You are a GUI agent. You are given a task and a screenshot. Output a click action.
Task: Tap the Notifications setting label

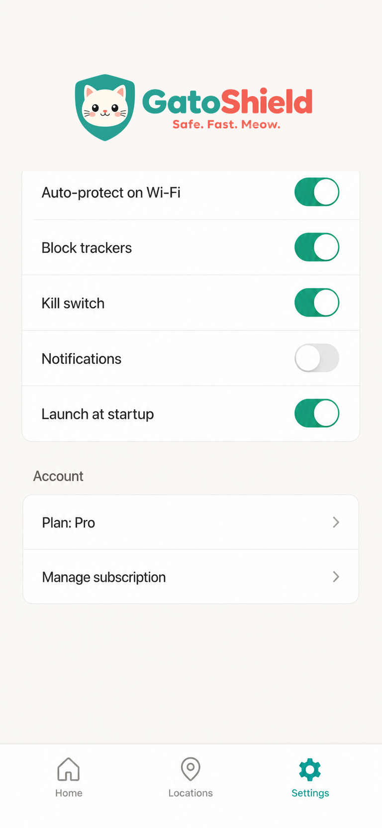pyautogui.click(x=82, y=359)
